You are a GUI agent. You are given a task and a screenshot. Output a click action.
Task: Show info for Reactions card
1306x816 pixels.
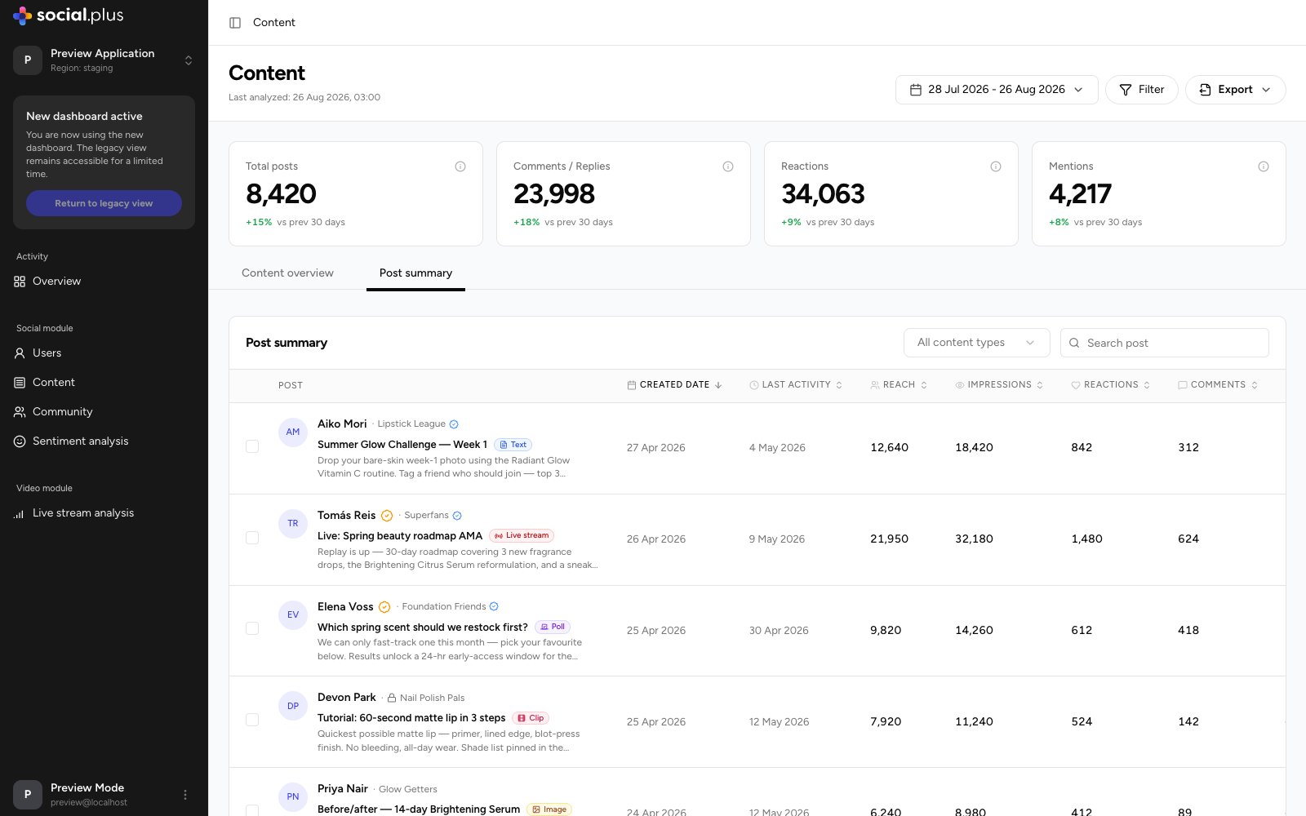coord(996,166)
